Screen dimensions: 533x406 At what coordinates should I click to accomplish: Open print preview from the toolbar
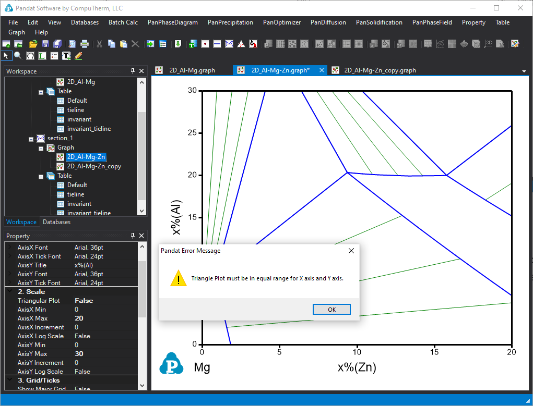[x=72, y=44]
